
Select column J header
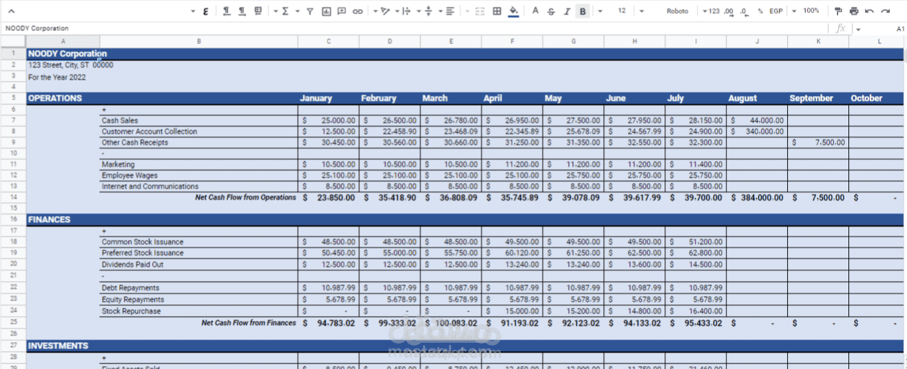pos(757,41)
